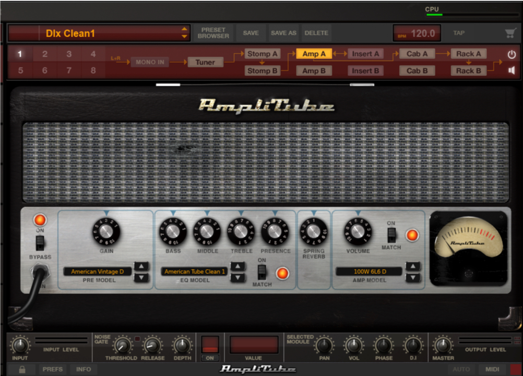This screenshot has width=523, height=376.
Task: Click the INPUT level knob
Action: 20,346
